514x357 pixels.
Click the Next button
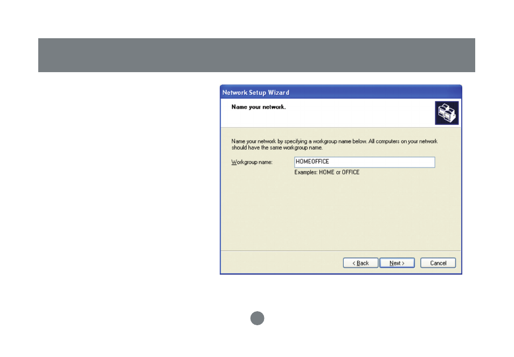point(397,263)
